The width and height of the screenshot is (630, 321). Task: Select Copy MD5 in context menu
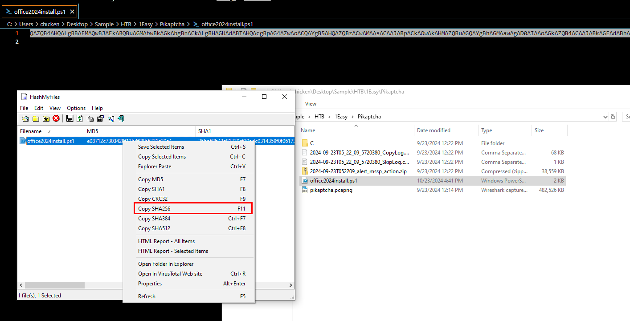192,179
